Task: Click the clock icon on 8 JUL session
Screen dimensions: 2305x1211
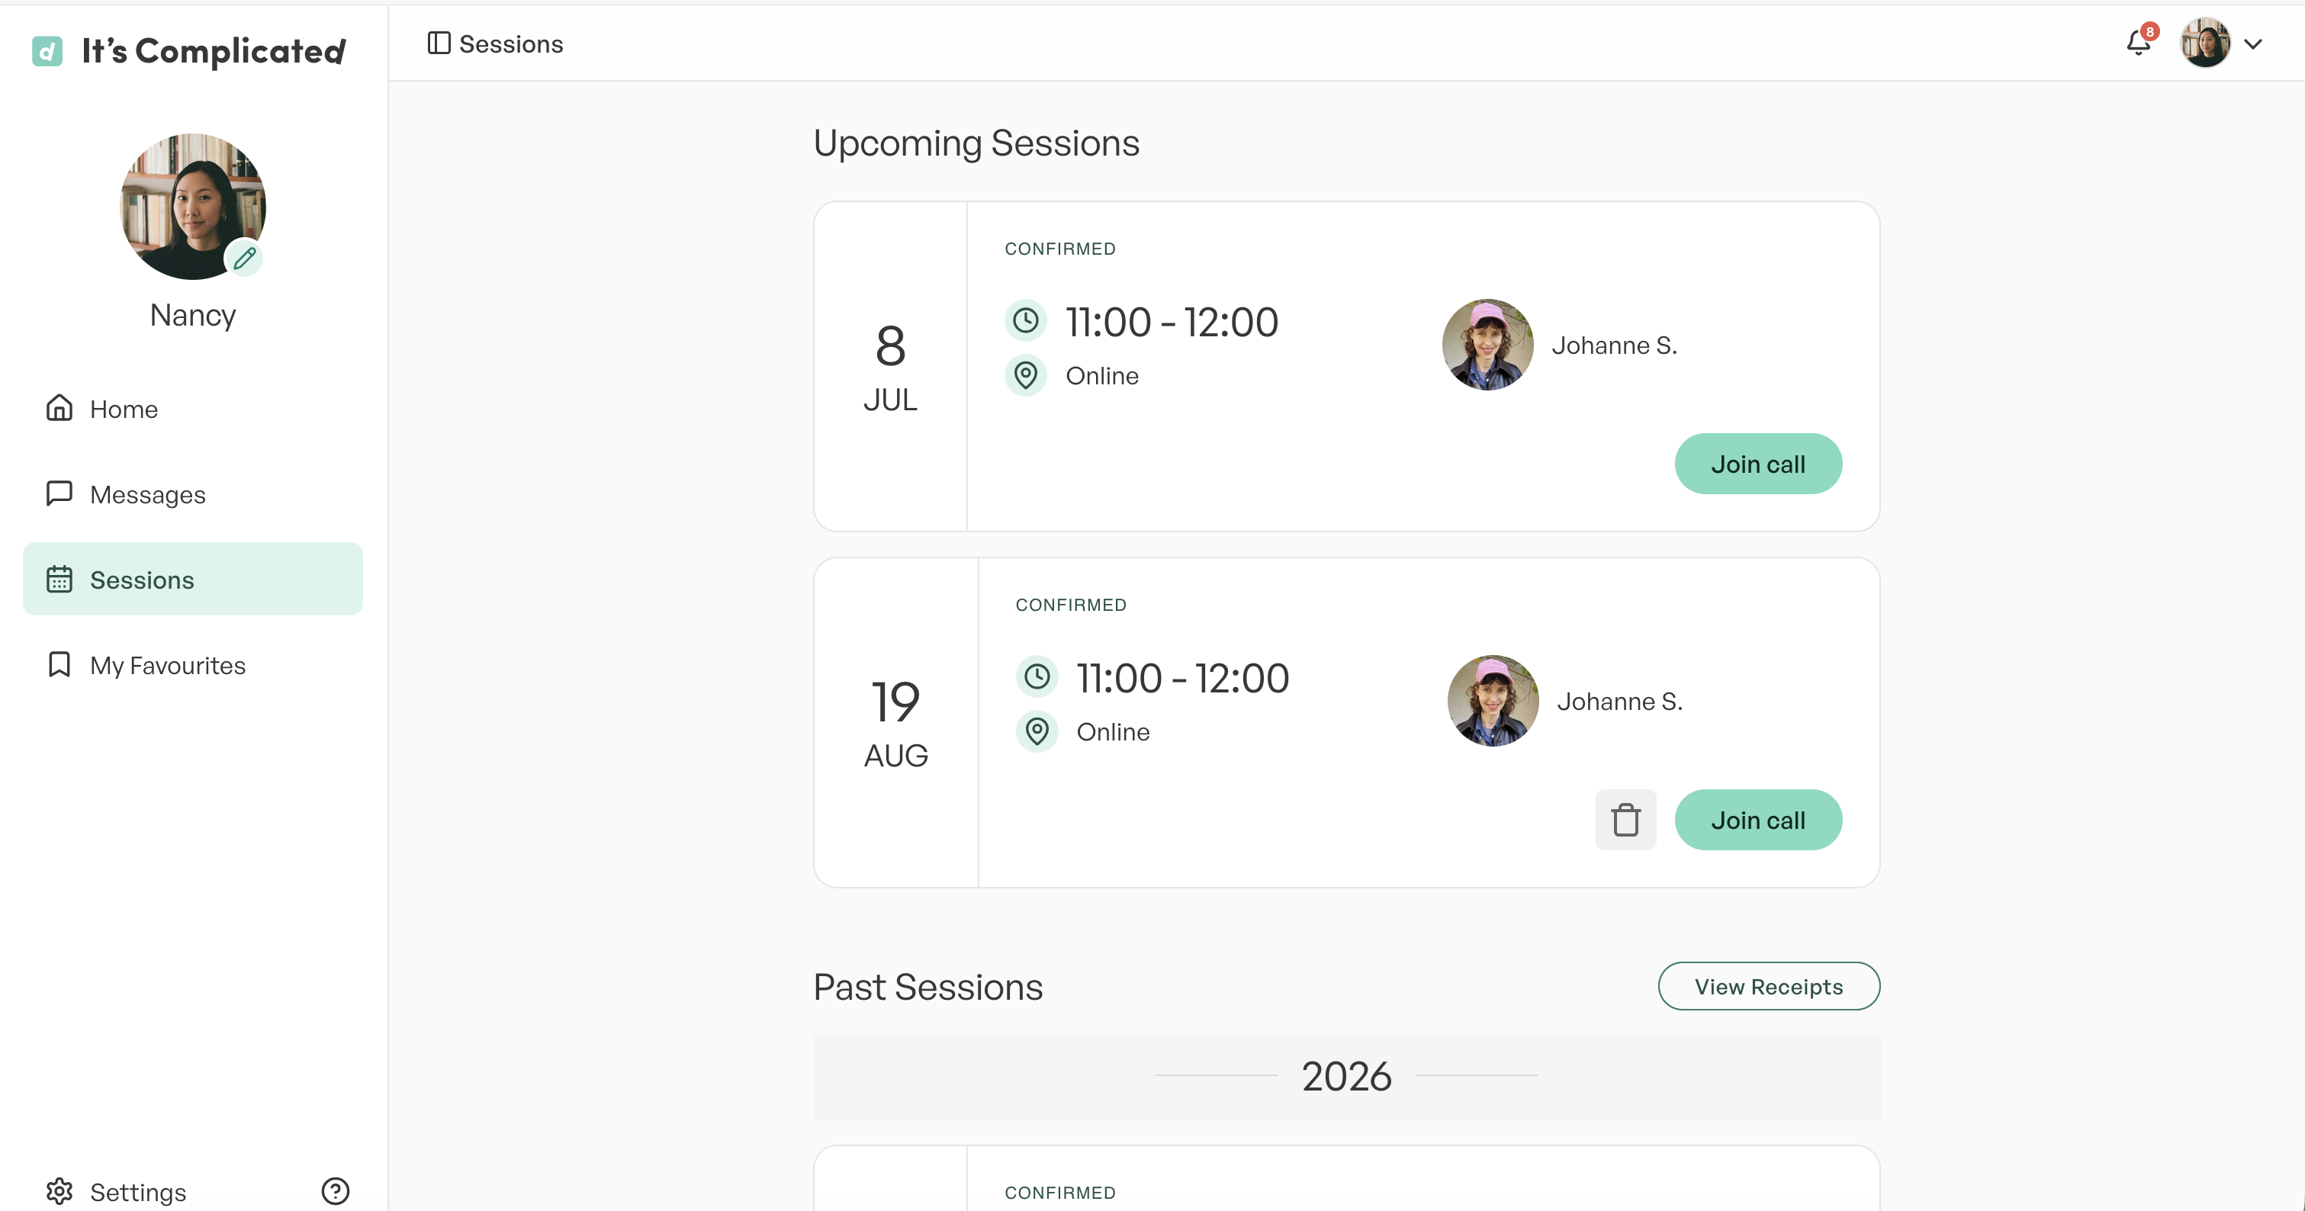Action: 1025,320
